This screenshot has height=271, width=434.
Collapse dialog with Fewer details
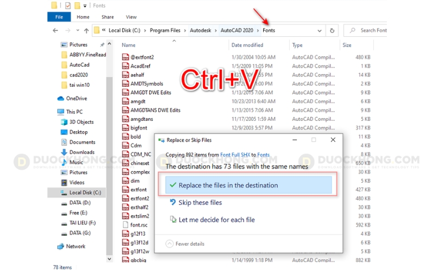[x=185, y=243]
